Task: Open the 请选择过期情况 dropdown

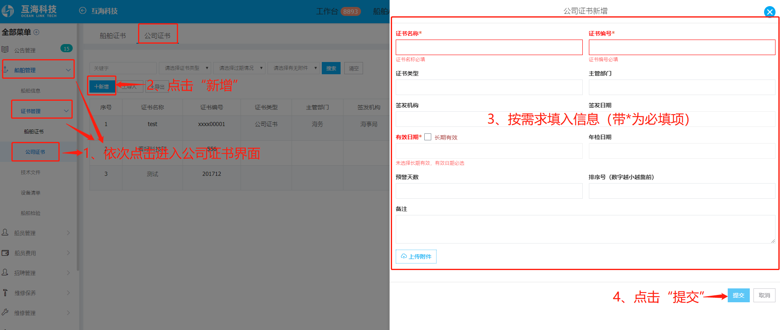Action: click(239, 68)
